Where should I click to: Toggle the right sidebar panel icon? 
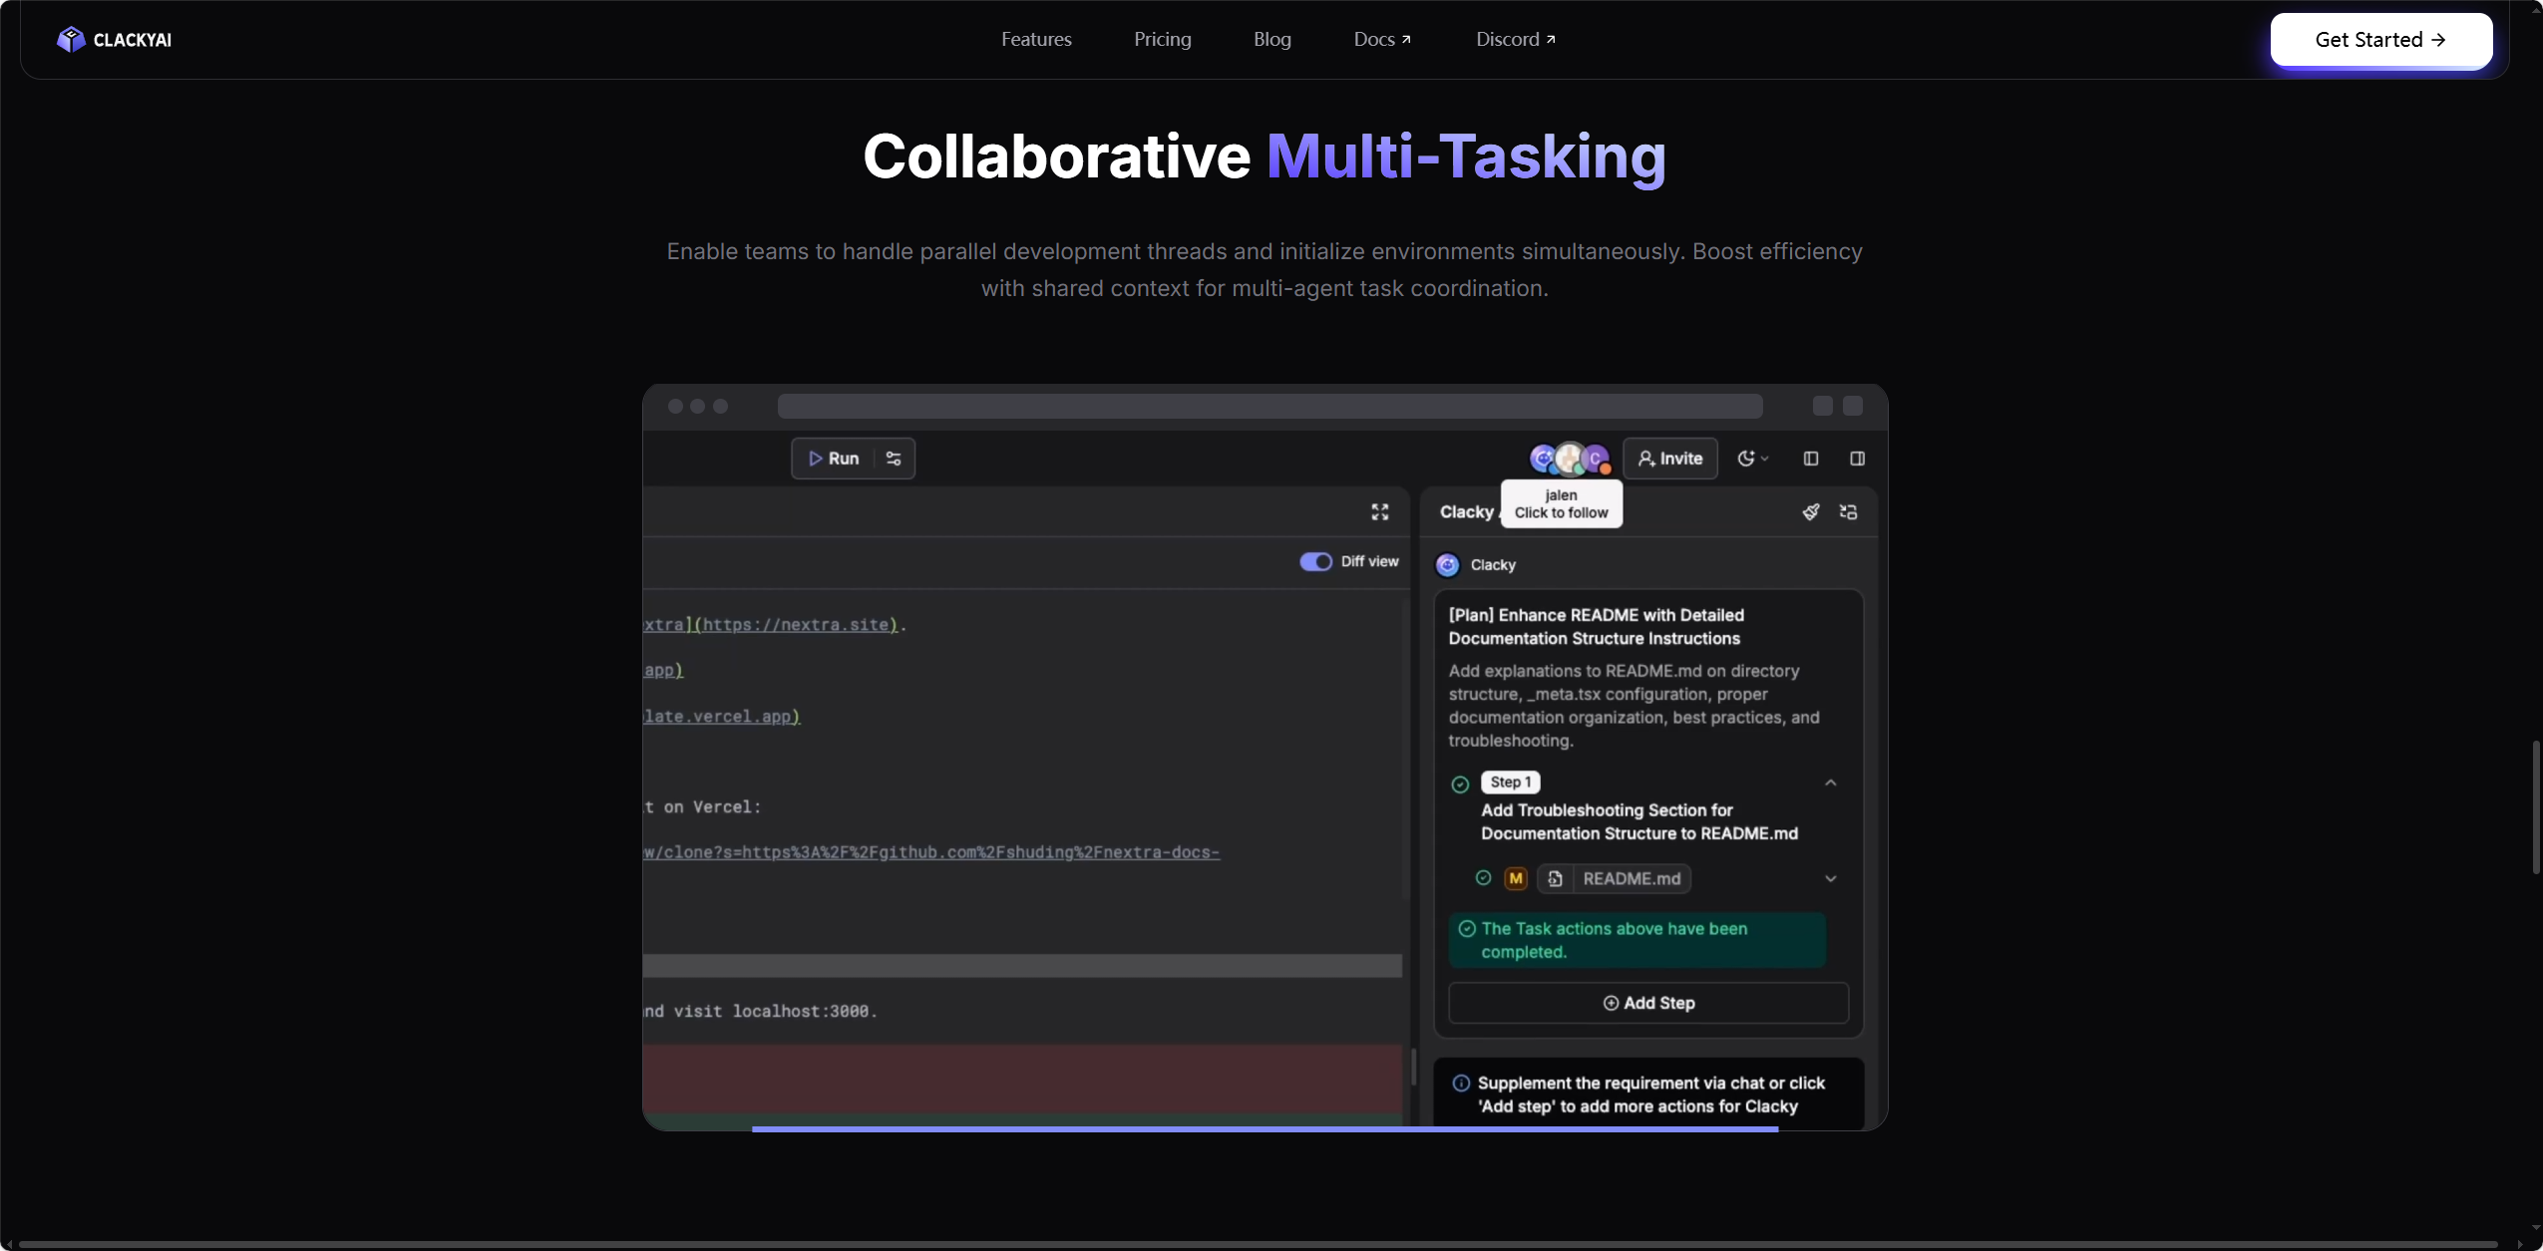click(1857, 459)
